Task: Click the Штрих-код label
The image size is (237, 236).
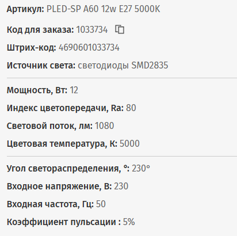Action: (32, 48)
